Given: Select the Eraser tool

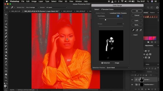Looking at the screenshot, I should 6,49.
